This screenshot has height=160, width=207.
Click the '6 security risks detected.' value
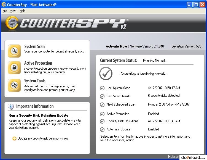pyautogui.click(x=164, y=96)
